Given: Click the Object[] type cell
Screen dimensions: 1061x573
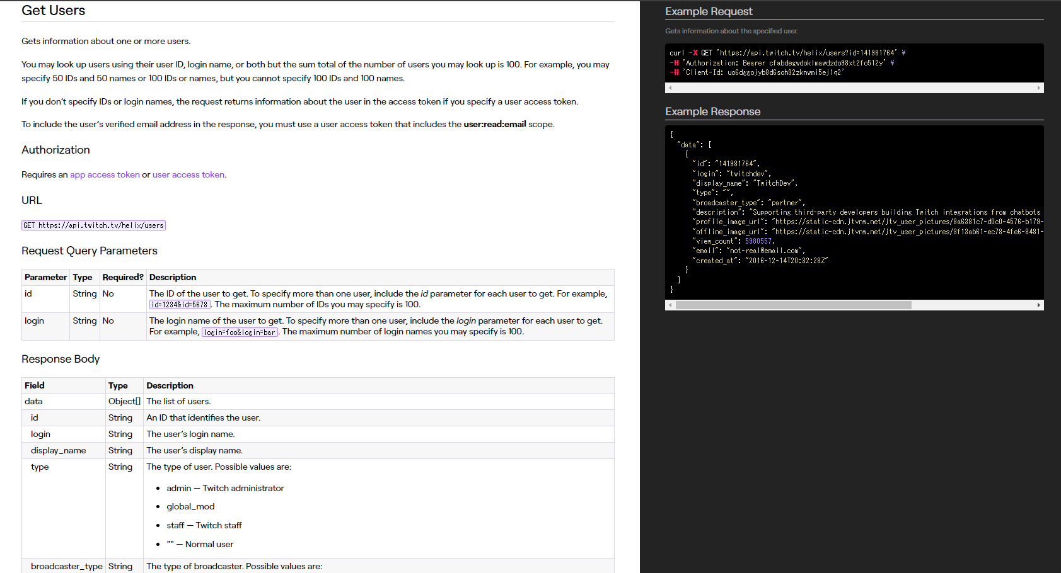Looking at the screenshot, I should click(x=124, y=401).
